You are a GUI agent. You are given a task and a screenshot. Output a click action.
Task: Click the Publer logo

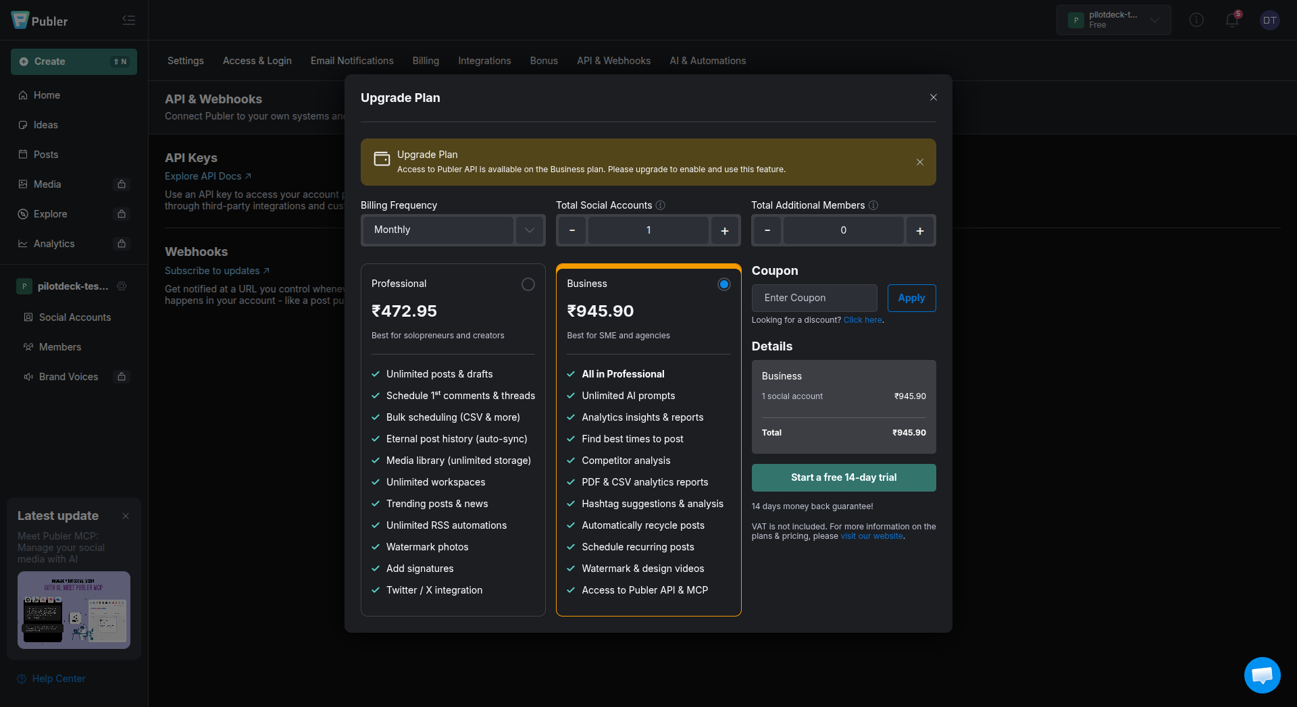pyautogui.click(x=40, y=20)
